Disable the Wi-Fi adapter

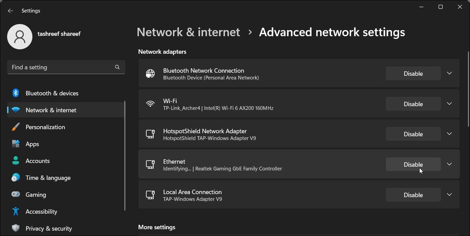[413, 104]
